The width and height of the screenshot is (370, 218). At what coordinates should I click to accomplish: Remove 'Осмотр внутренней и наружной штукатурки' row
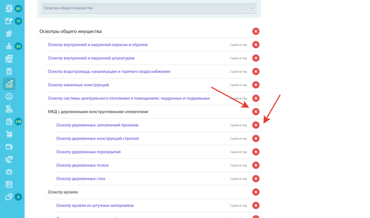pos(256,58)
